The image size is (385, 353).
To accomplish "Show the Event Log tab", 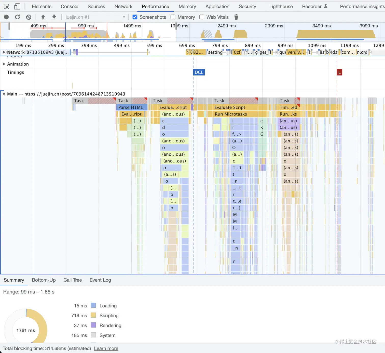I will [x=100, y=280].
